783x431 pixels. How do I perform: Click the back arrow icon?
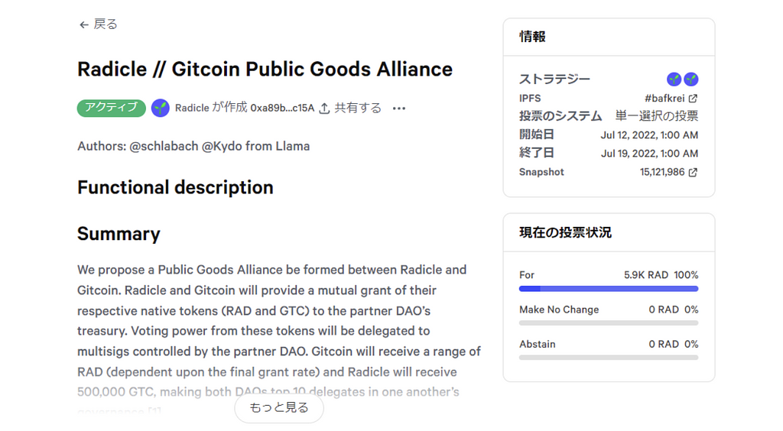(83, 24)
